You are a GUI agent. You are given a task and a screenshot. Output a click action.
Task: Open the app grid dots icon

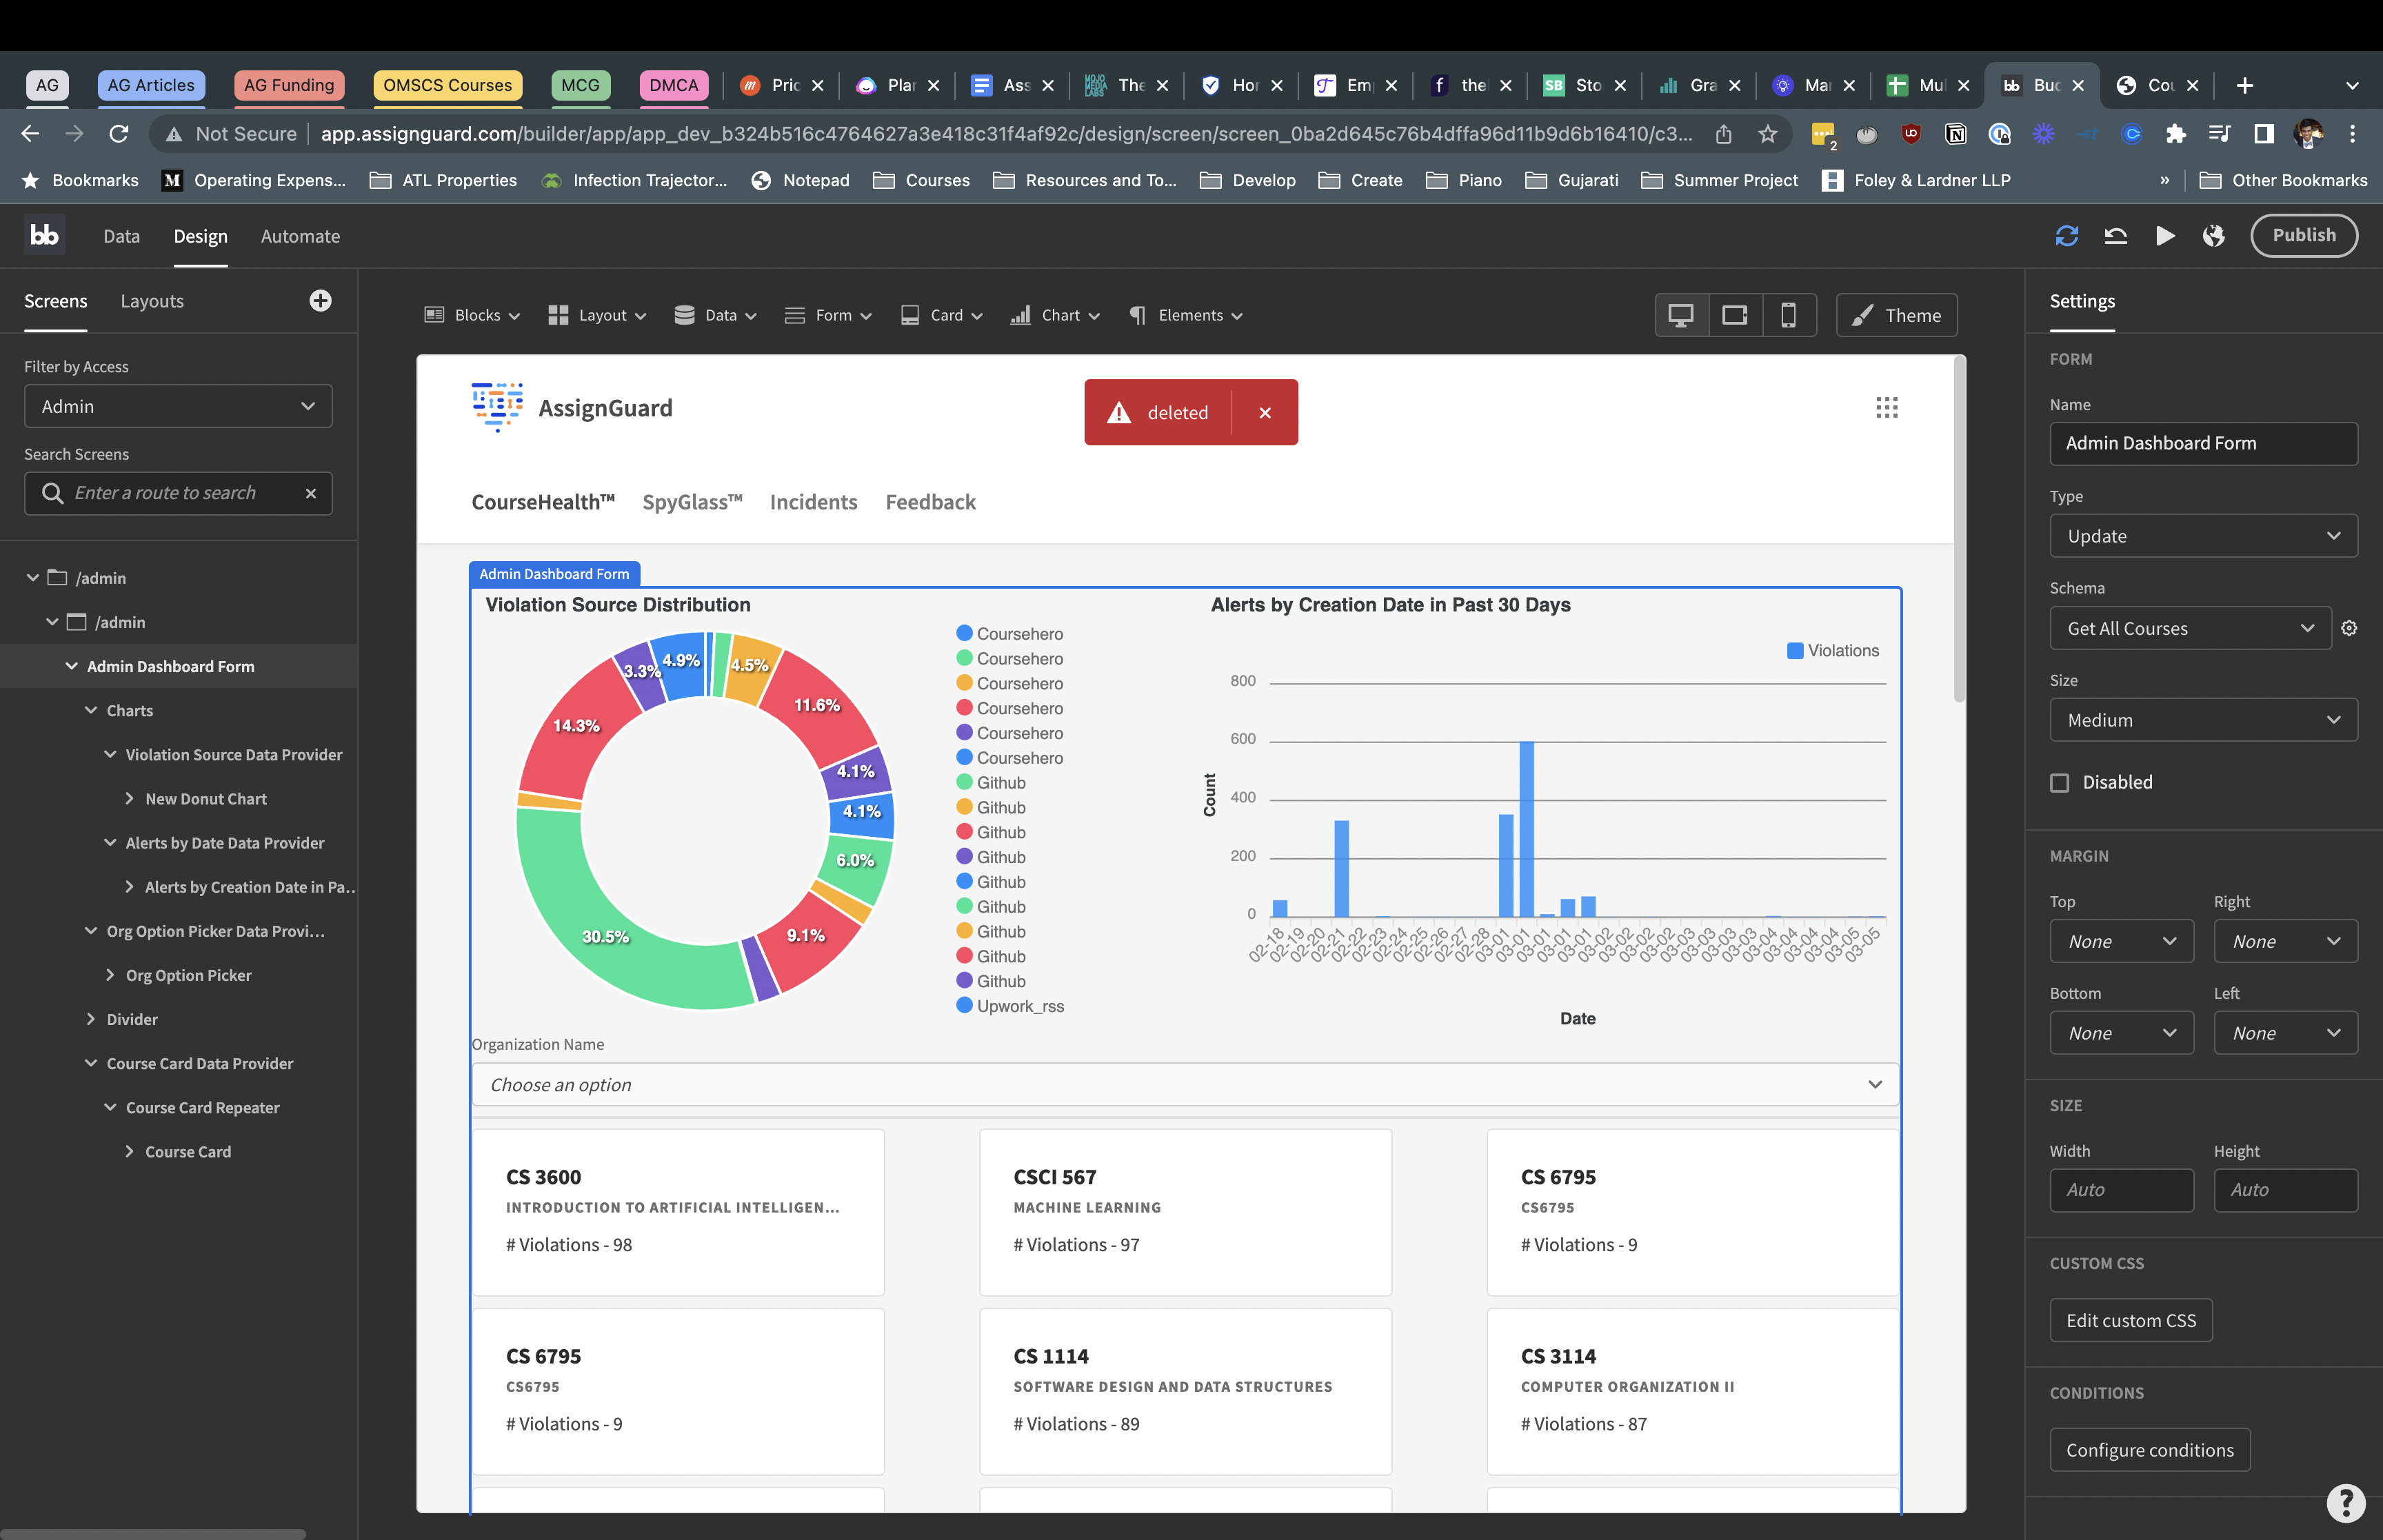(x=1886, y=408)
